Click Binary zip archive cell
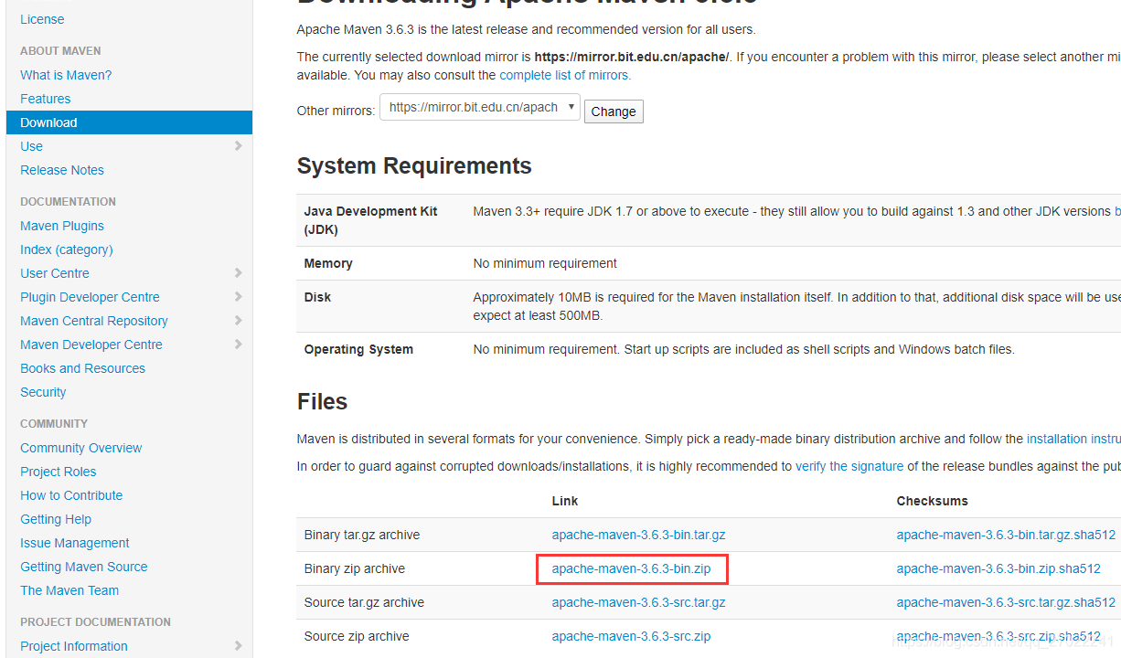Screen dimensions: 1121x658 355,568
